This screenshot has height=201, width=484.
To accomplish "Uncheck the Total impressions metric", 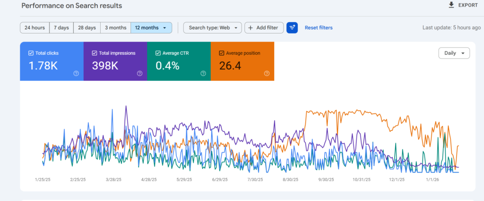I will click(95, 53).
